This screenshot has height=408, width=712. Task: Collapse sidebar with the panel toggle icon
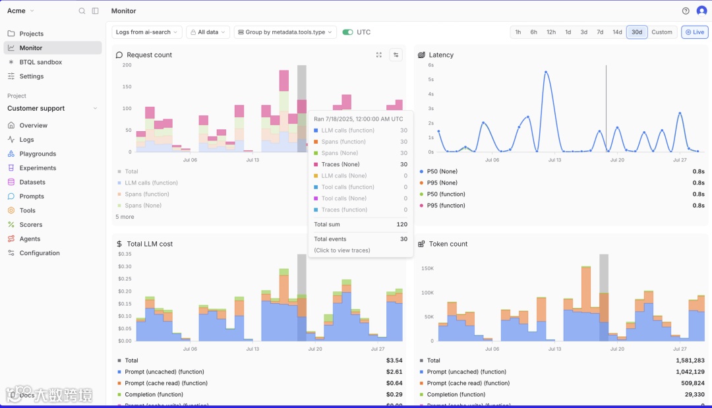pyautogui.click(x=96, y=11)
